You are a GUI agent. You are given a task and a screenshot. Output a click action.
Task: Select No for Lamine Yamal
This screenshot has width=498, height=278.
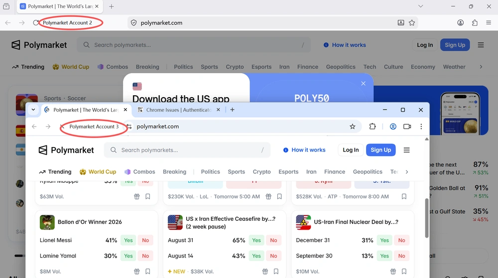click(145, 256)
